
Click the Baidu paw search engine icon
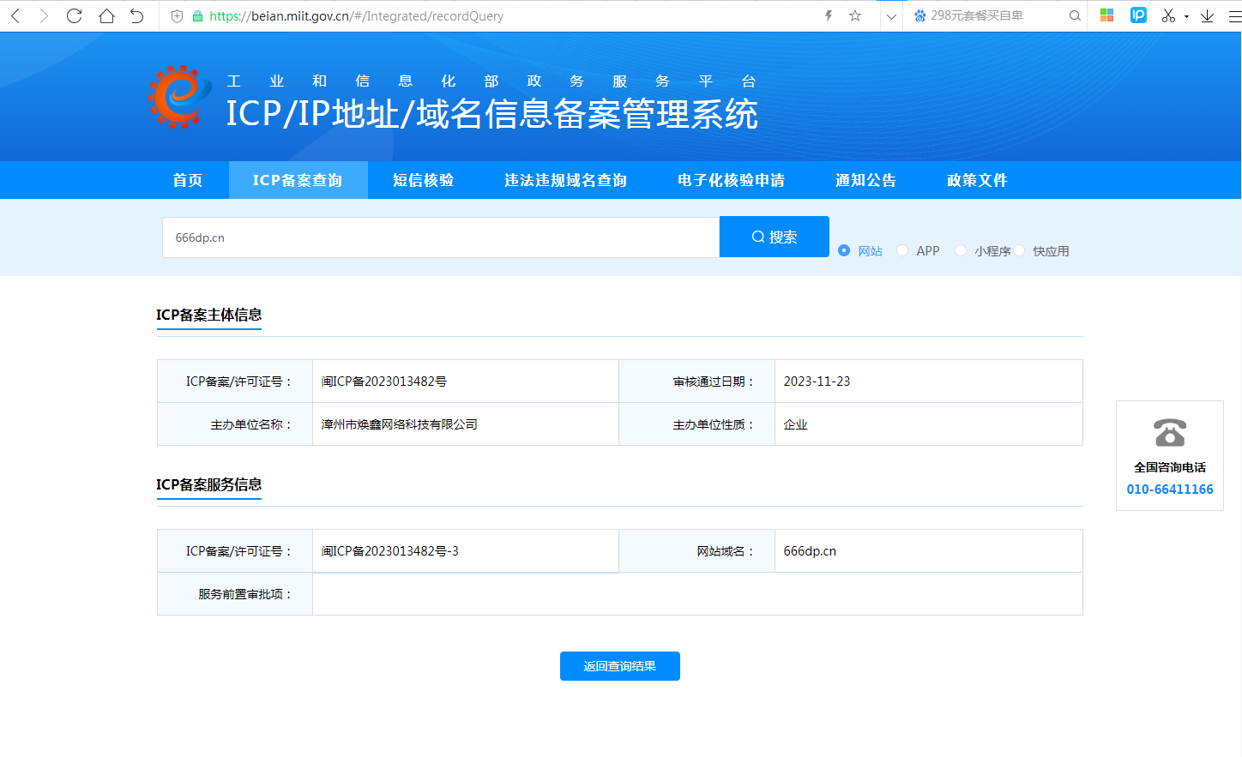click(919, 15)
